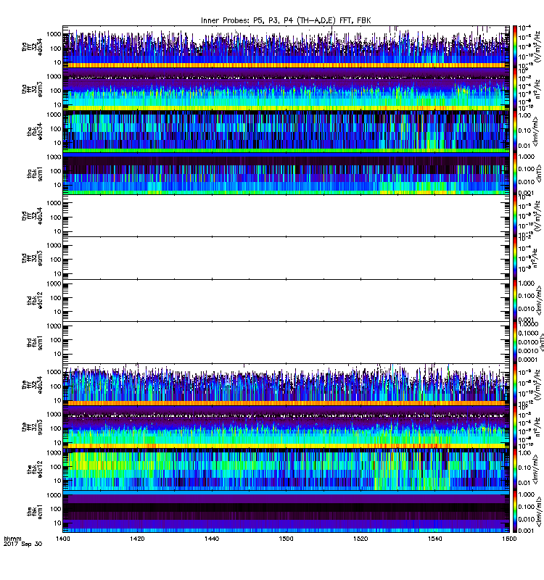The height and width of the screenshot is (580, 544).
Task: Click the color bar beside thd fff edc34 panel
Action: [515, 215]
